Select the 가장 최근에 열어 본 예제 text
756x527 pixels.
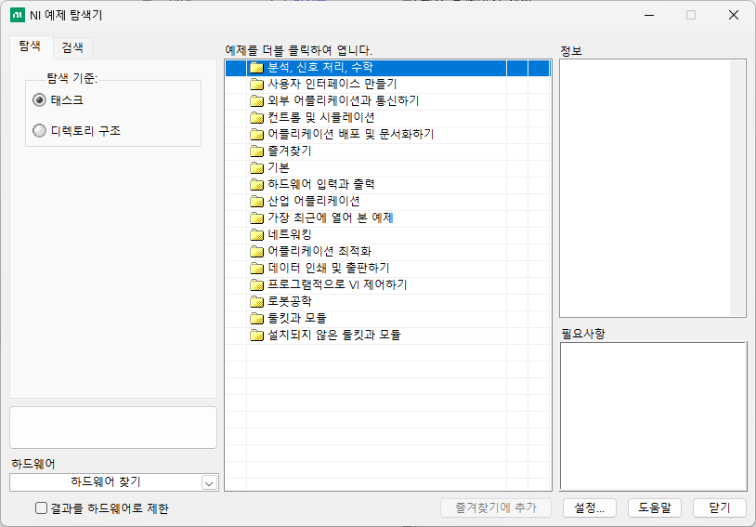click(331, 217)
